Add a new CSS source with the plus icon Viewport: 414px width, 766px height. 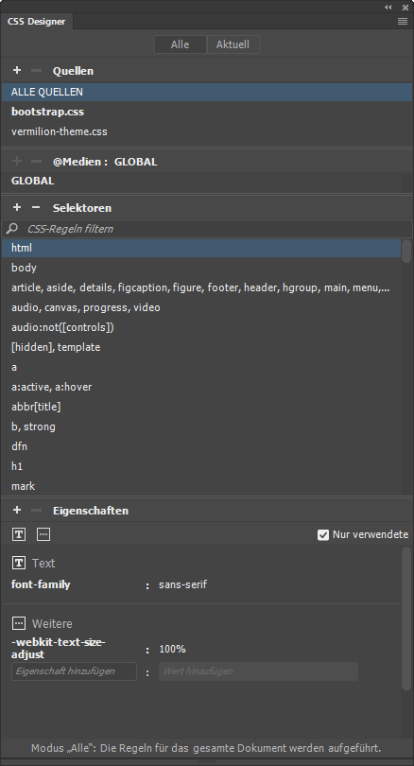pos(17,70)
